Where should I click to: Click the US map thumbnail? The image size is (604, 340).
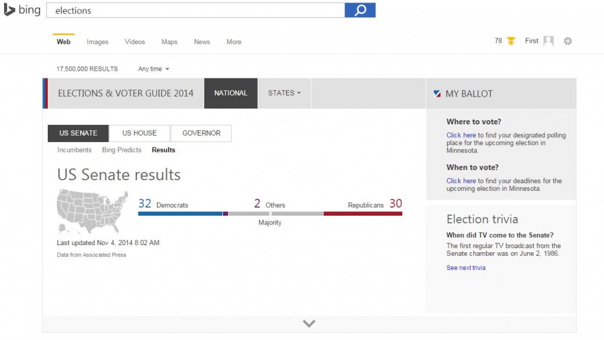pyautogui.click(x=93, y=211)
